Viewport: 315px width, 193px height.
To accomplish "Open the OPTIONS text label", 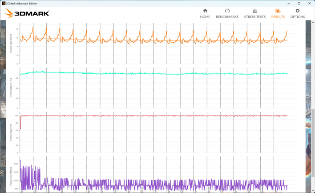I will 298,17.
